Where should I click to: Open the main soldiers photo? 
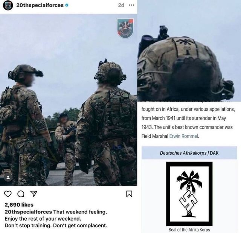point(69,100)
